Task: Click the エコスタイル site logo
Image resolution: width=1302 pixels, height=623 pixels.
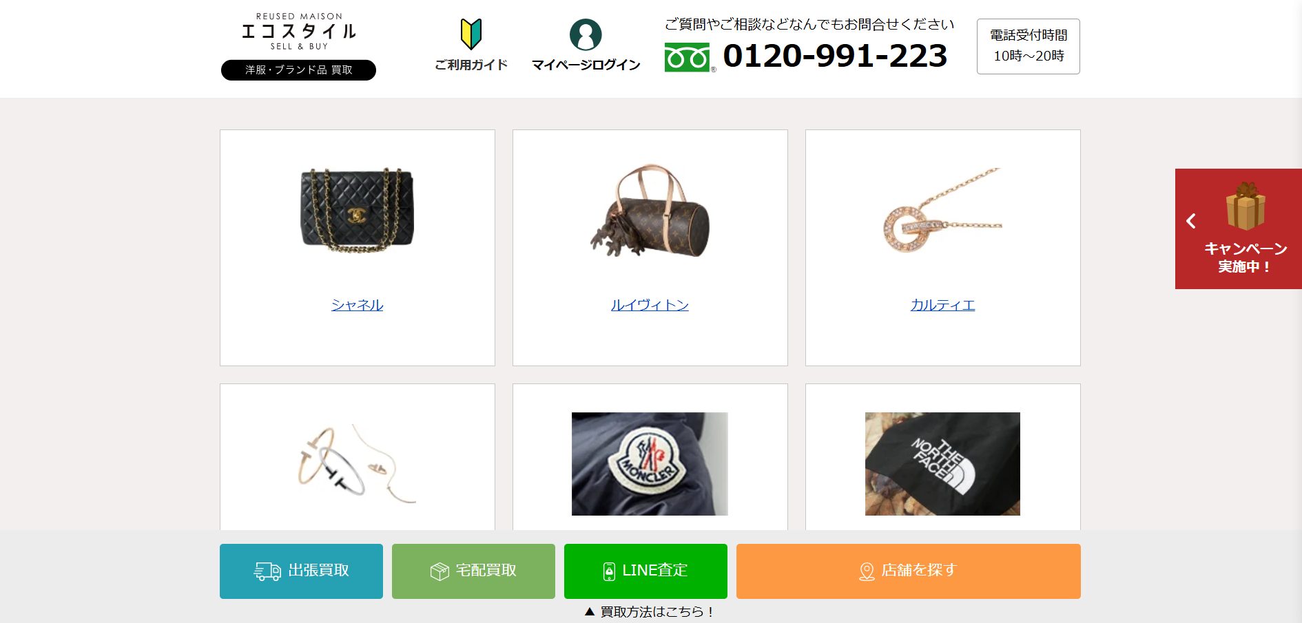Action: [x=298, y=32]
